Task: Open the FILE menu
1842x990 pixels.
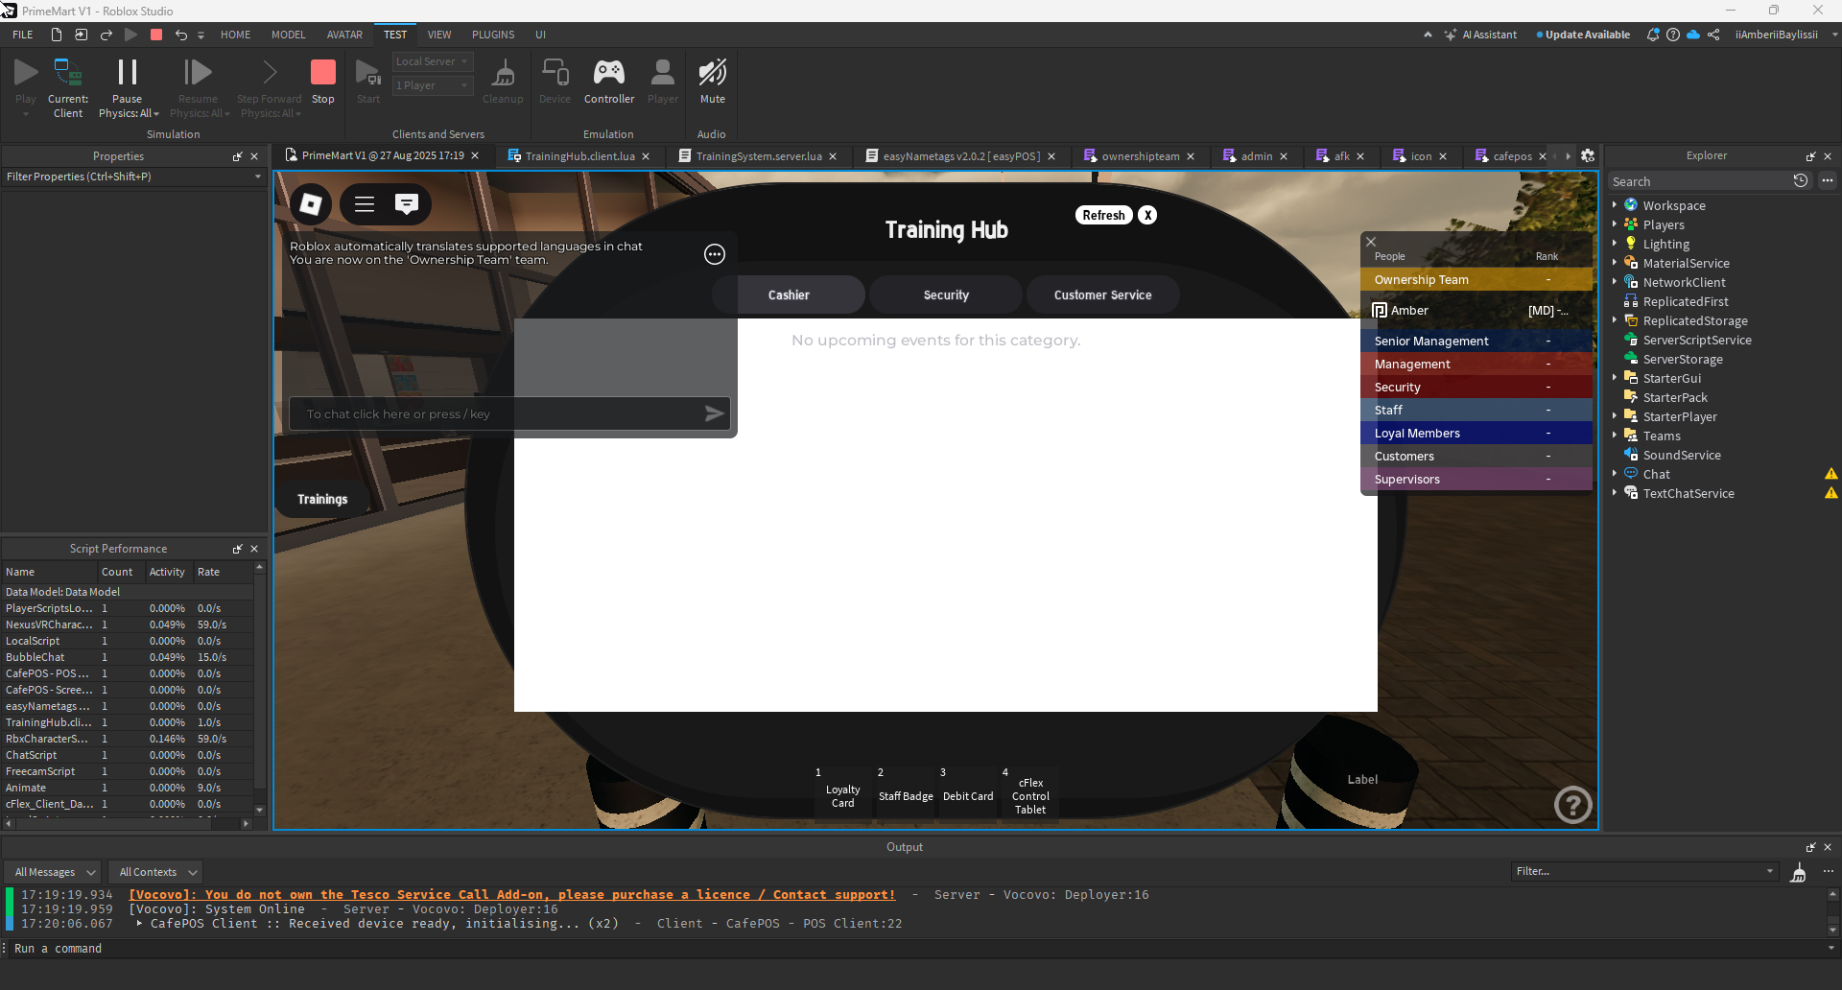Action: (x=23, y=35)
